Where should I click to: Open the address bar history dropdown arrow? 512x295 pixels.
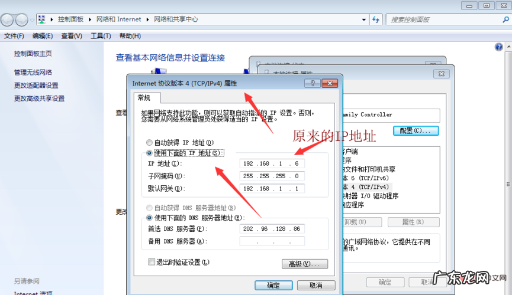[364, 19]
